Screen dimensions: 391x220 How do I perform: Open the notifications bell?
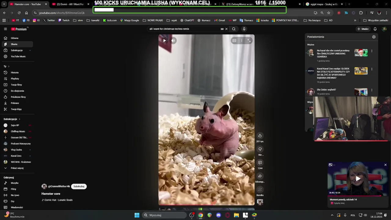point(375,29)
